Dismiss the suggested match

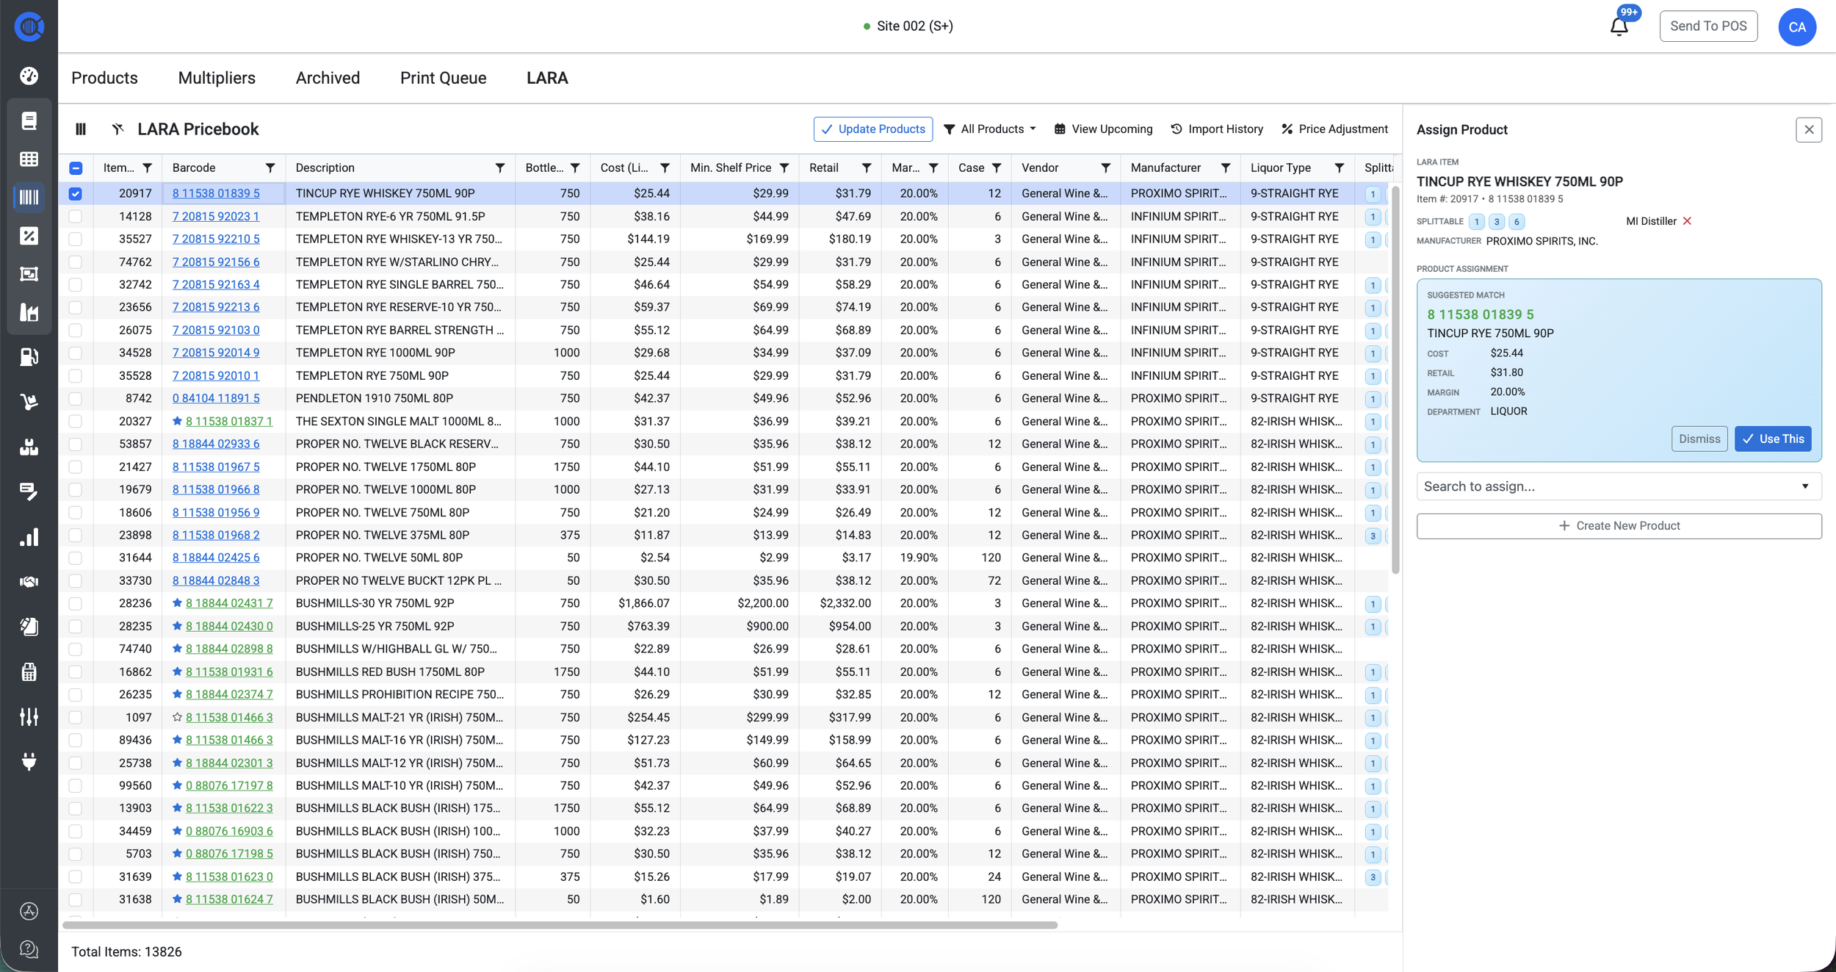click(x=1699, y=439)
